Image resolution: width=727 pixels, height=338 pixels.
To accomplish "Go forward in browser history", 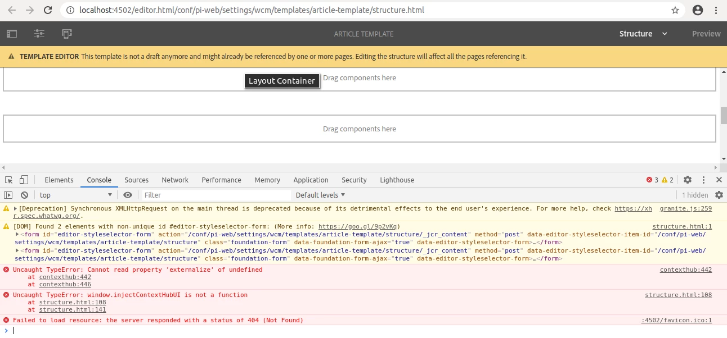I will [30, 10].
